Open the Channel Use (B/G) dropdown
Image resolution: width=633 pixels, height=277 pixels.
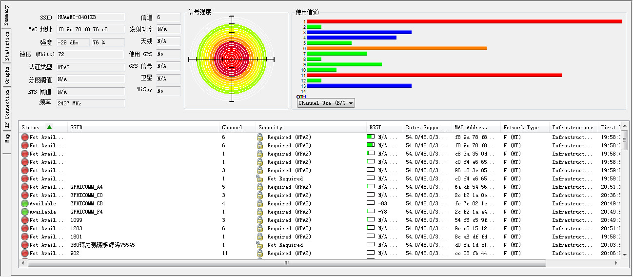click(326, 103)
